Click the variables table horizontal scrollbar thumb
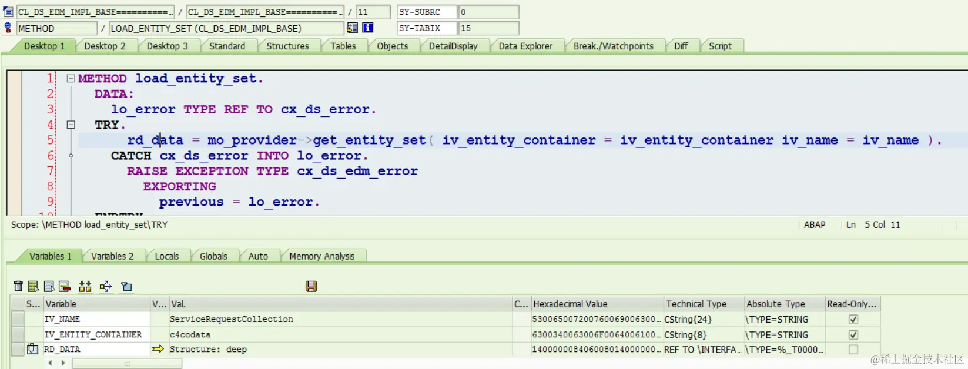 click(127, 364)
